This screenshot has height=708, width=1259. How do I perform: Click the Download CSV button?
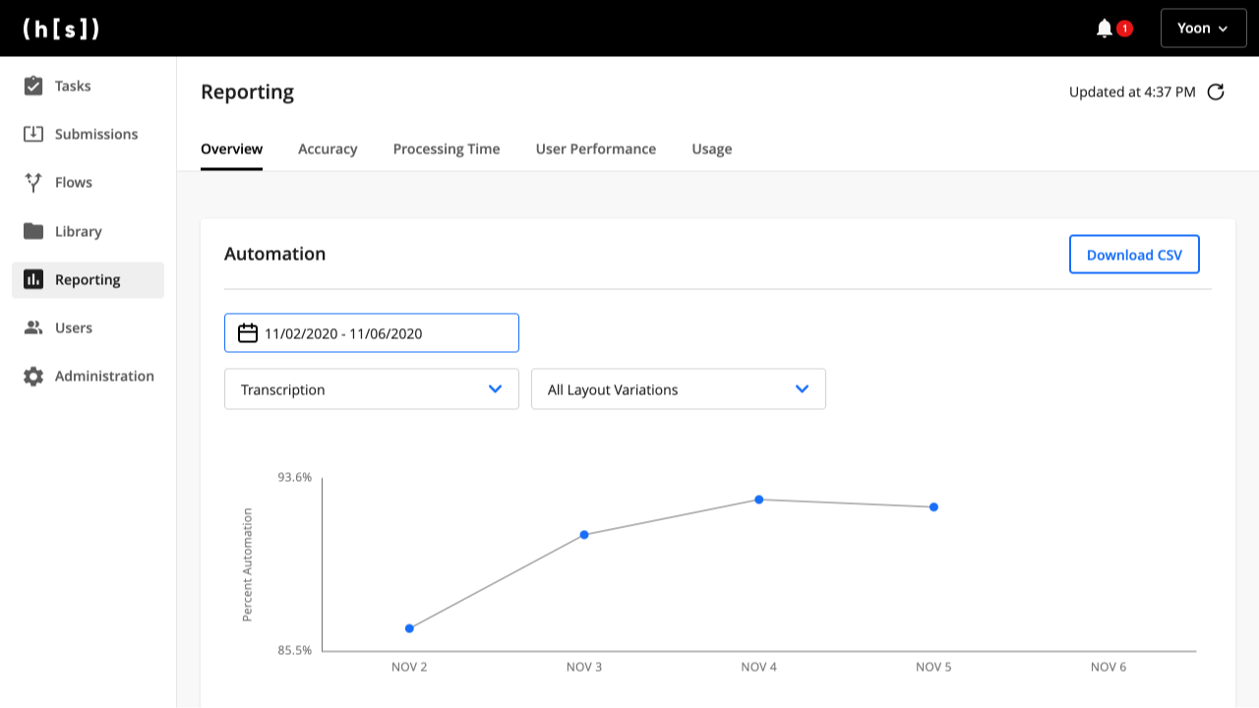[1134, 255]
